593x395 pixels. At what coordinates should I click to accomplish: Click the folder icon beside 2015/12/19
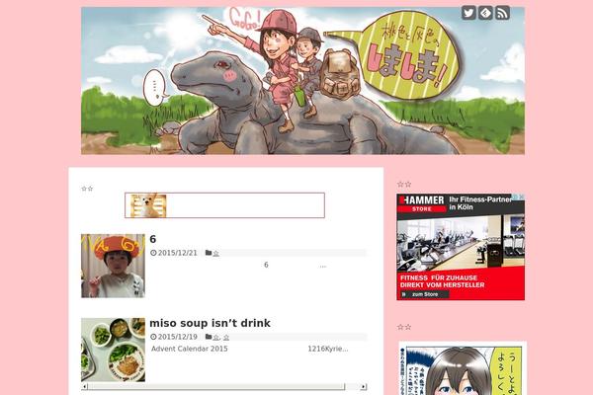209,337
